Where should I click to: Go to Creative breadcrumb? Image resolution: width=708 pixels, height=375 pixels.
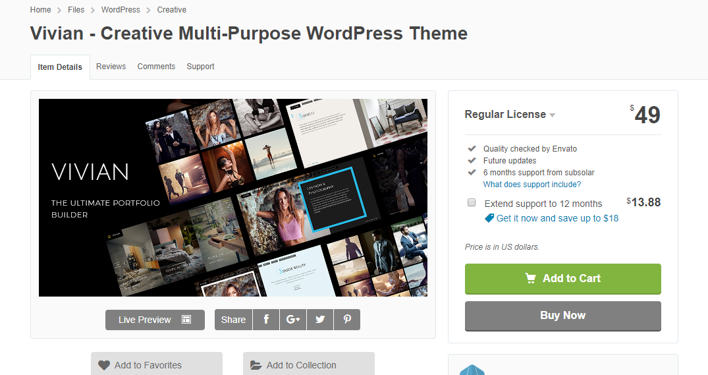[172, 9]
